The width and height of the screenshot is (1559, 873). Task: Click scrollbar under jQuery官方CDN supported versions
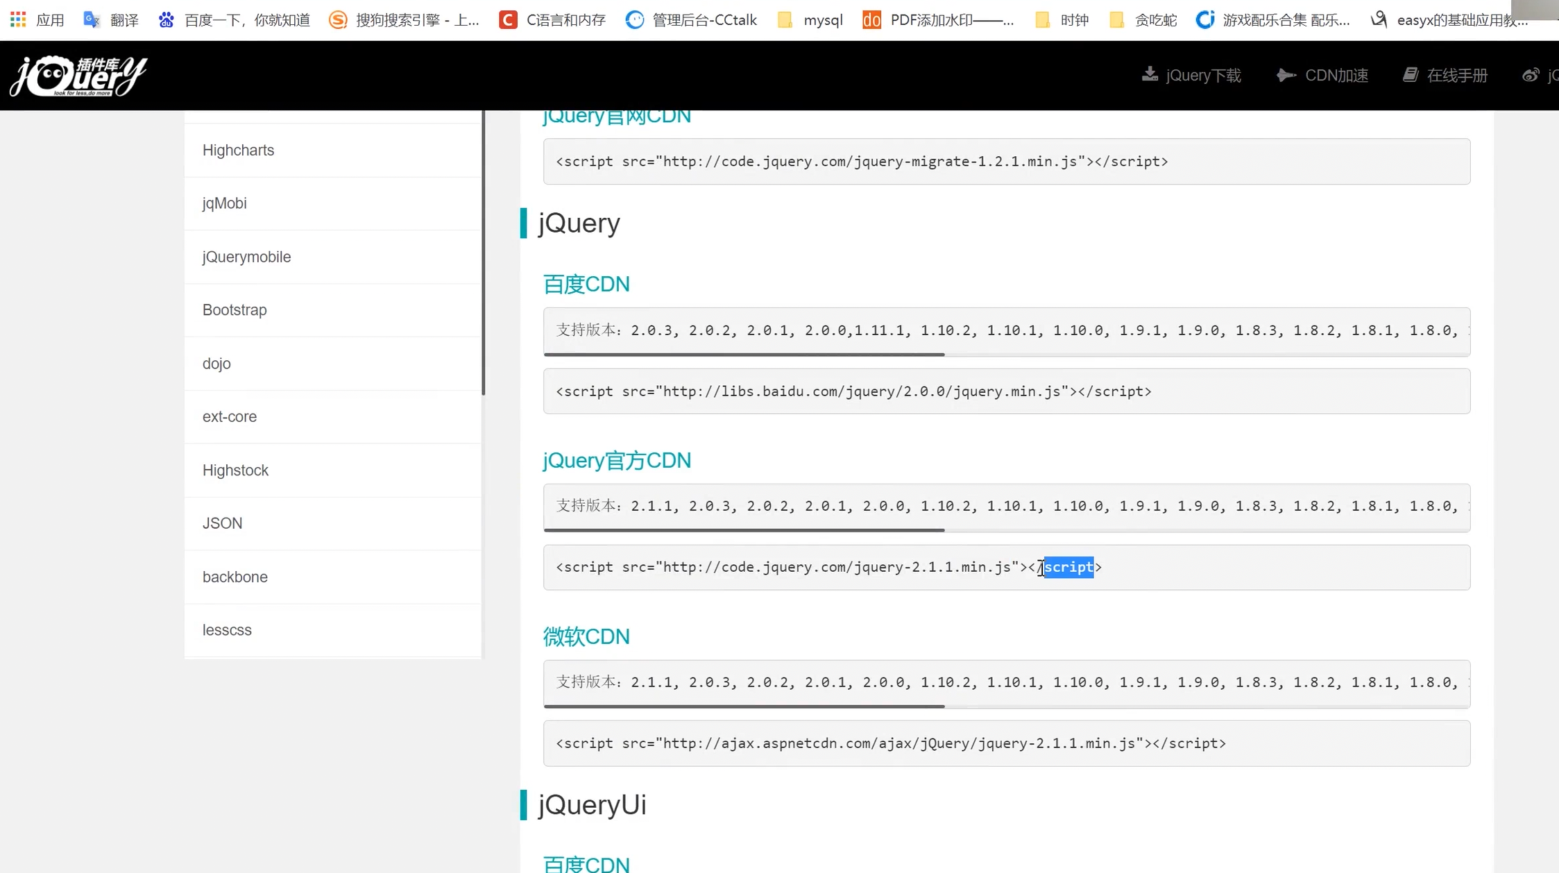pyautogui.click(x=744, y=530)
